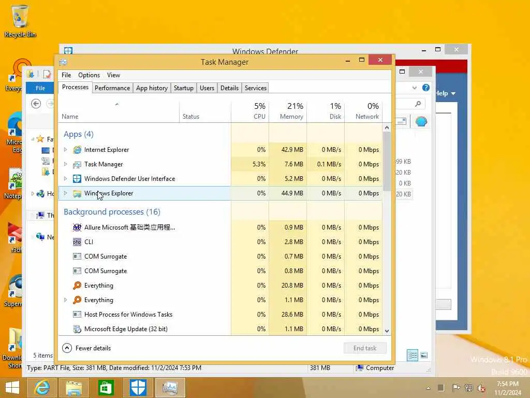Click the Internet Explorer process icon

(x=77, y=150)
